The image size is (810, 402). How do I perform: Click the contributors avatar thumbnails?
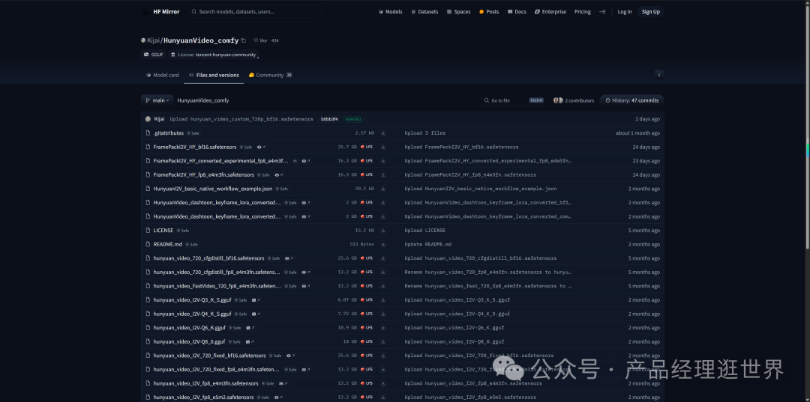559,100
